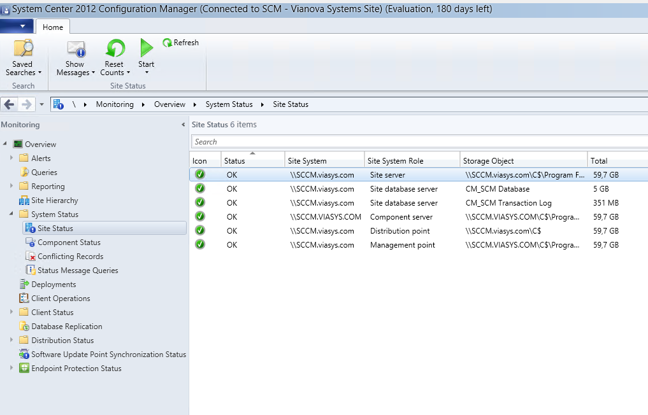Go back with the navigation arrow

[x=9, y=104]
